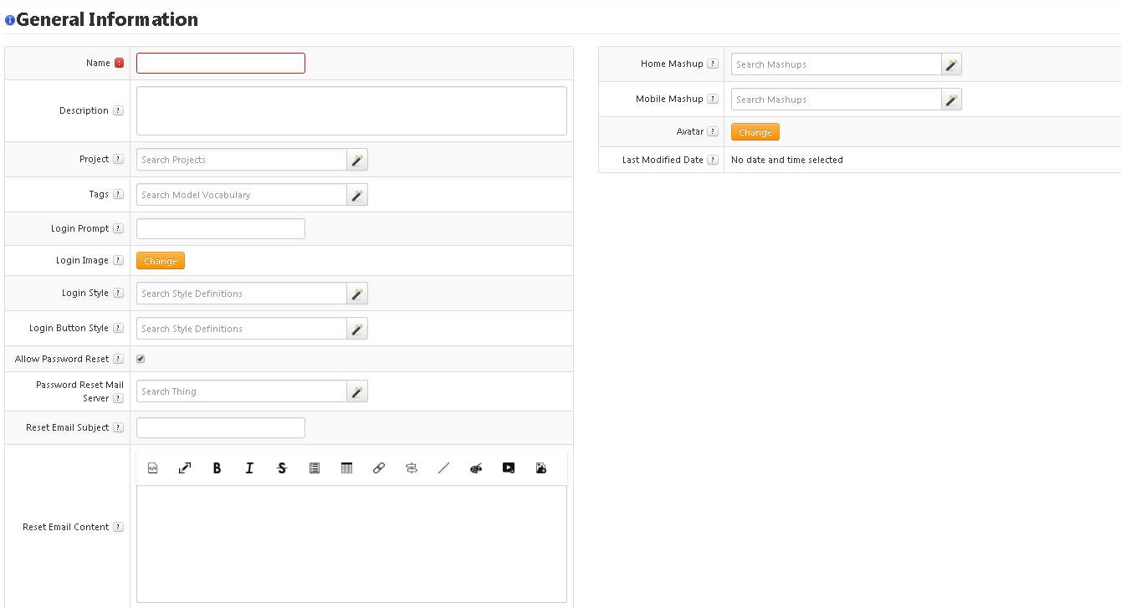The width and height of the screenshot is (1121, 608).
Task: Open the Password Reset Mail Server wand picker
Action: point(357,391)
